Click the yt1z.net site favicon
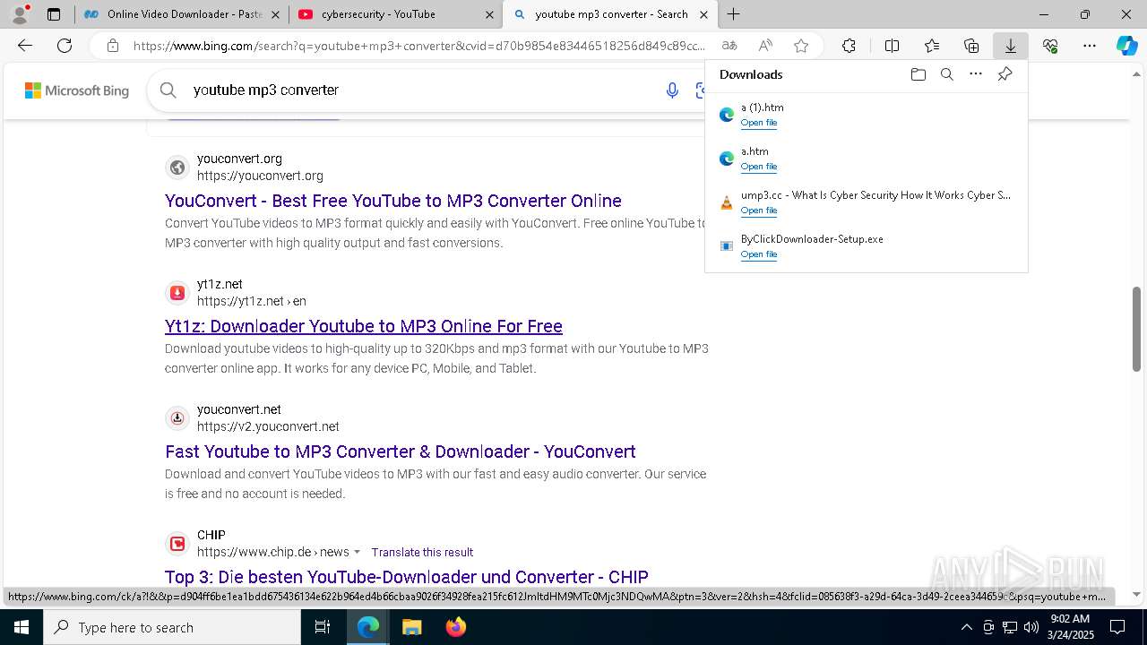Viewport: 1147px width, 645px height. (177, 293)
